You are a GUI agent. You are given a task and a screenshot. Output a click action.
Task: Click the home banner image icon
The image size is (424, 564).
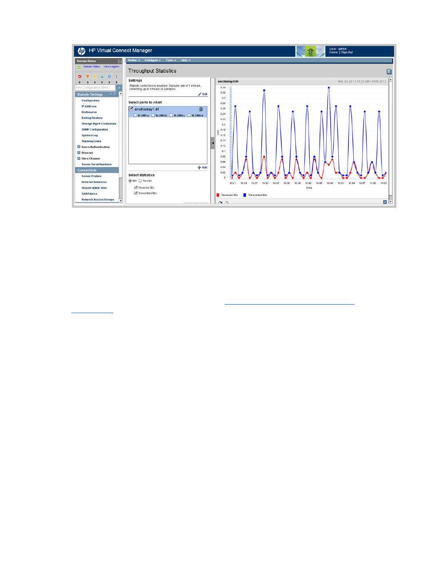pyautogui.click(x=311, y=52)
